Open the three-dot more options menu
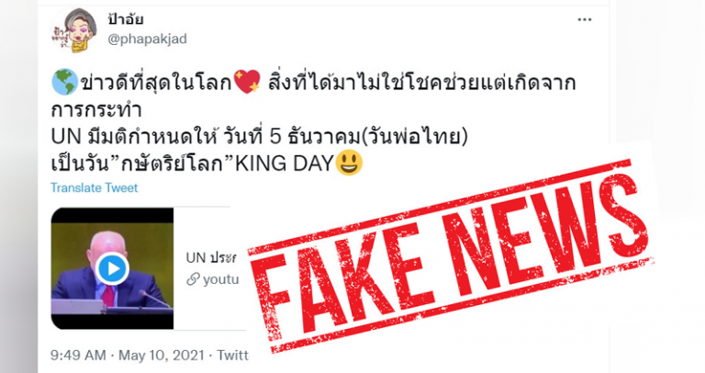The width and height of the screenshot is (705, 373). (x=585, y=20)
